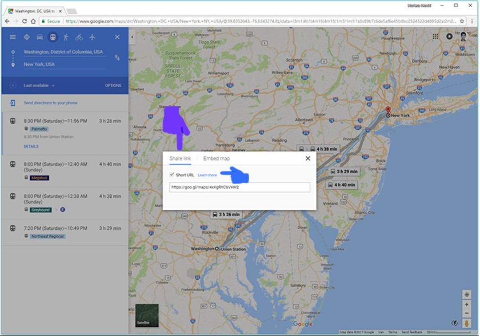Click the short URL text field

240,187
